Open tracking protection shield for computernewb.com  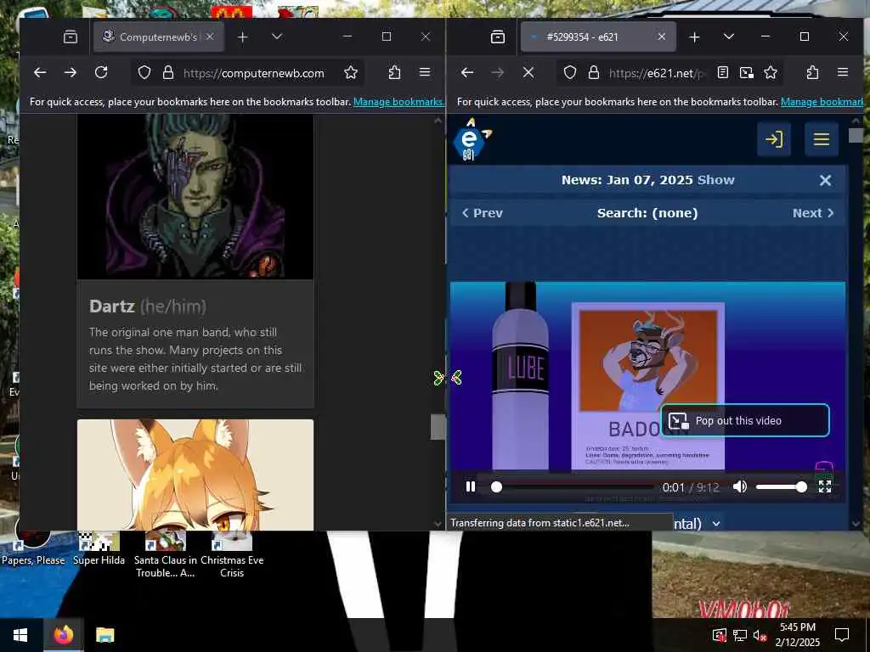coord(144,73)
